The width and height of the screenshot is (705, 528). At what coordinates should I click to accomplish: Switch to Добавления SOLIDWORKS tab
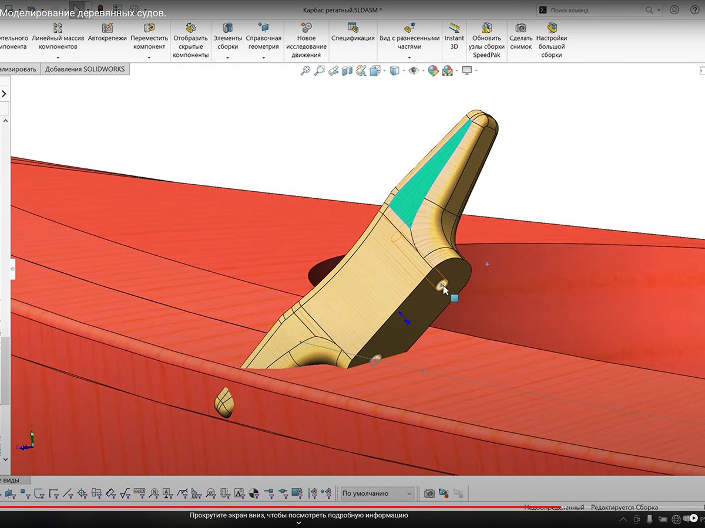click(85, 69)
